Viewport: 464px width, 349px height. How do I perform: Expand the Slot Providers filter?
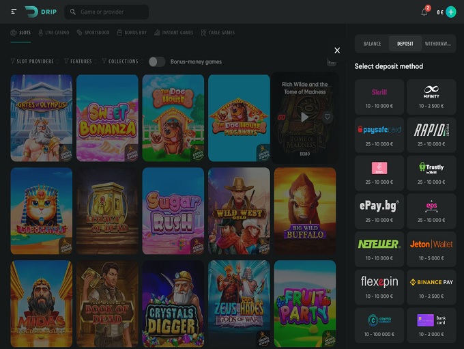click(33, 61)
